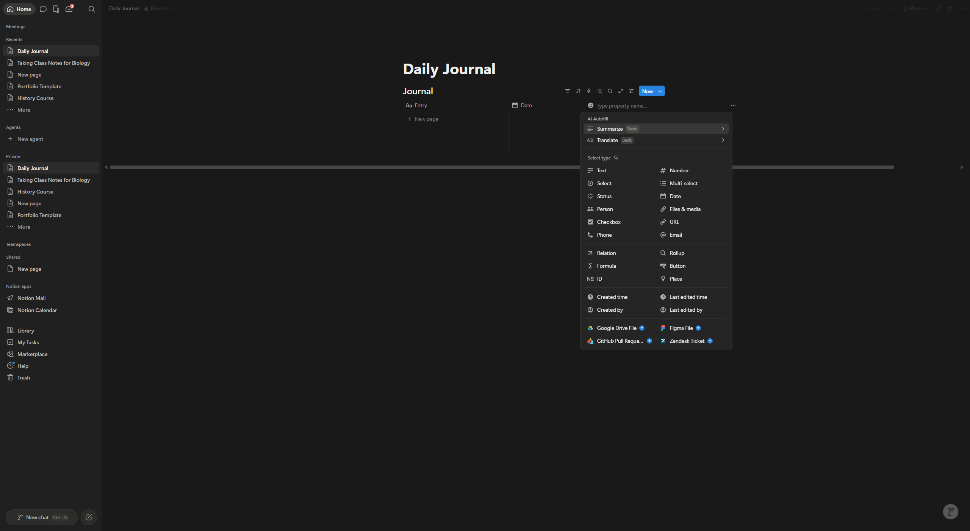Choose Text property type
Viewport: 970px width, 531px height.
point(620,170)
